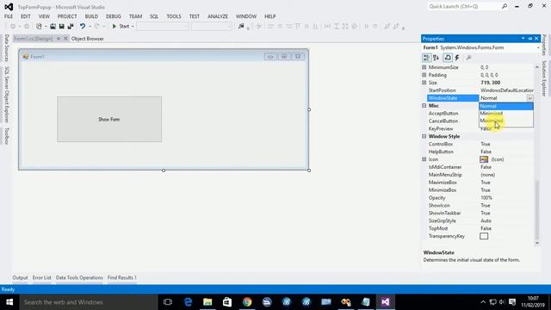Open the Toolbox side tab
The width and height of the screenshot is (551, 310).
[6, 136]
